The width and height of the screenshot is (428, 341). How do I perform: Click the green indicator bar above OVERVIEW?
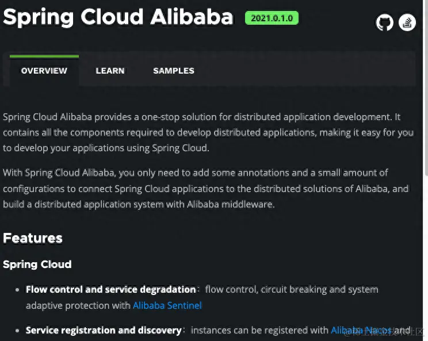point(44,56)
